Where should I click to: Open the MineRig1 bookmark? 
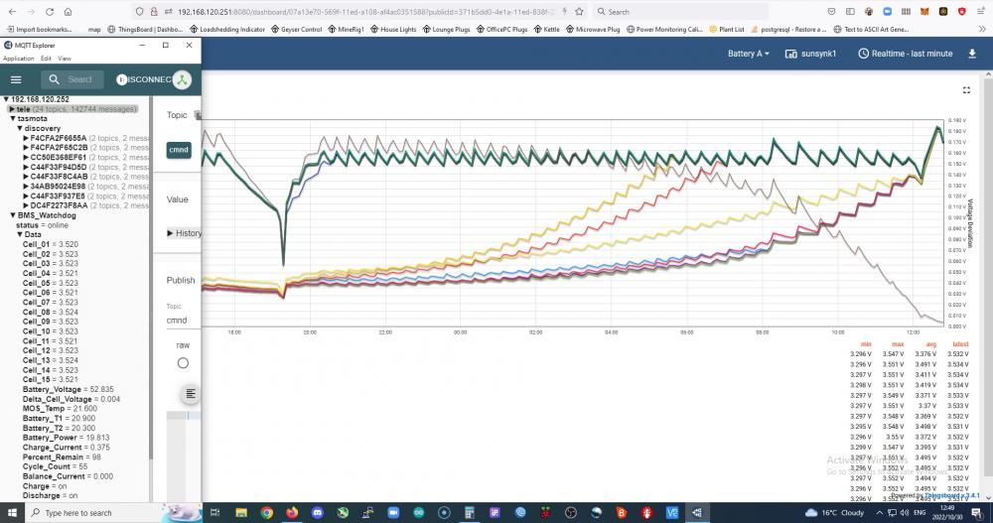346,29
